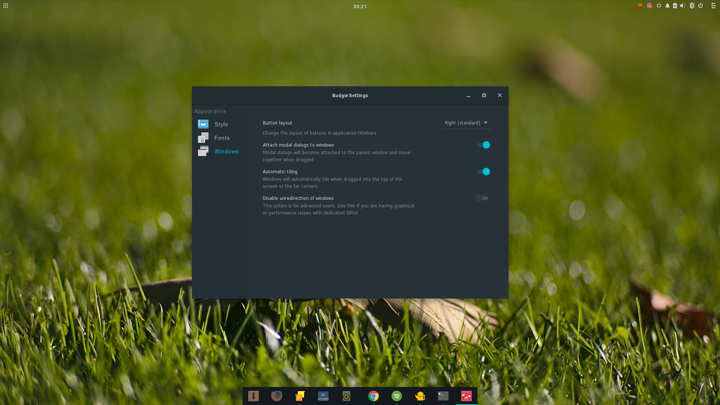Toggle Attach modal dialogs to windows

click(483, 145)
